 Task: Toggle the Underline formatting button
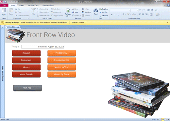[x=118, y=14]
